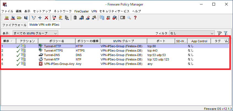233x111 pixels.
Task: Open the ネットワーク menu
Action: [x=63, y=11]
